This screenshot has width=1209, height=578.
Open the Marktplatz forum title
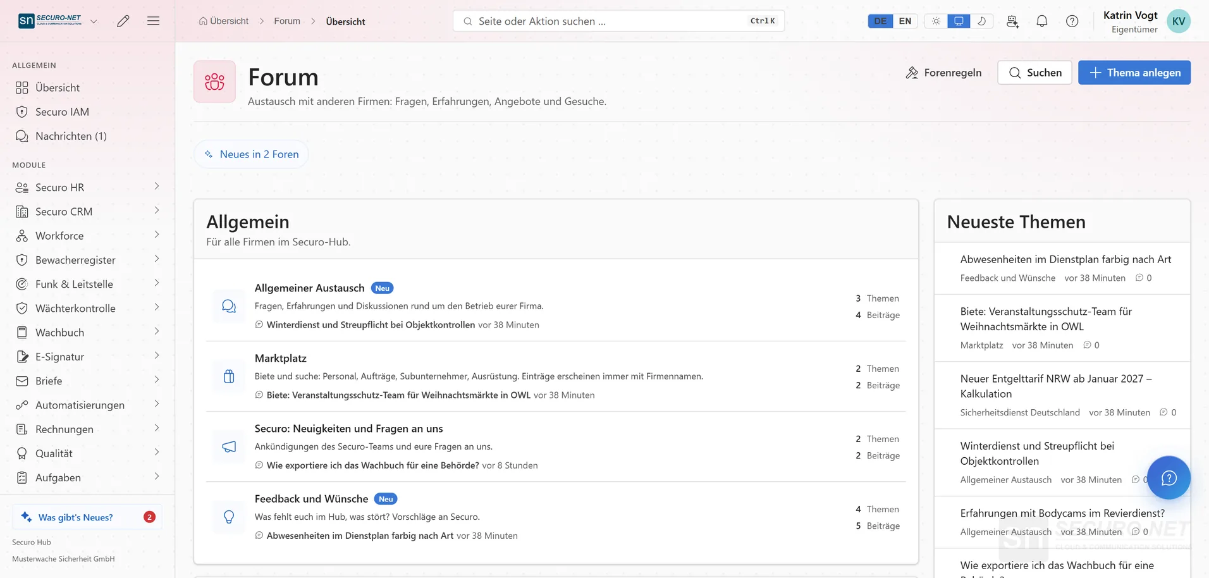pyautogui.click(x=281, y=359)
